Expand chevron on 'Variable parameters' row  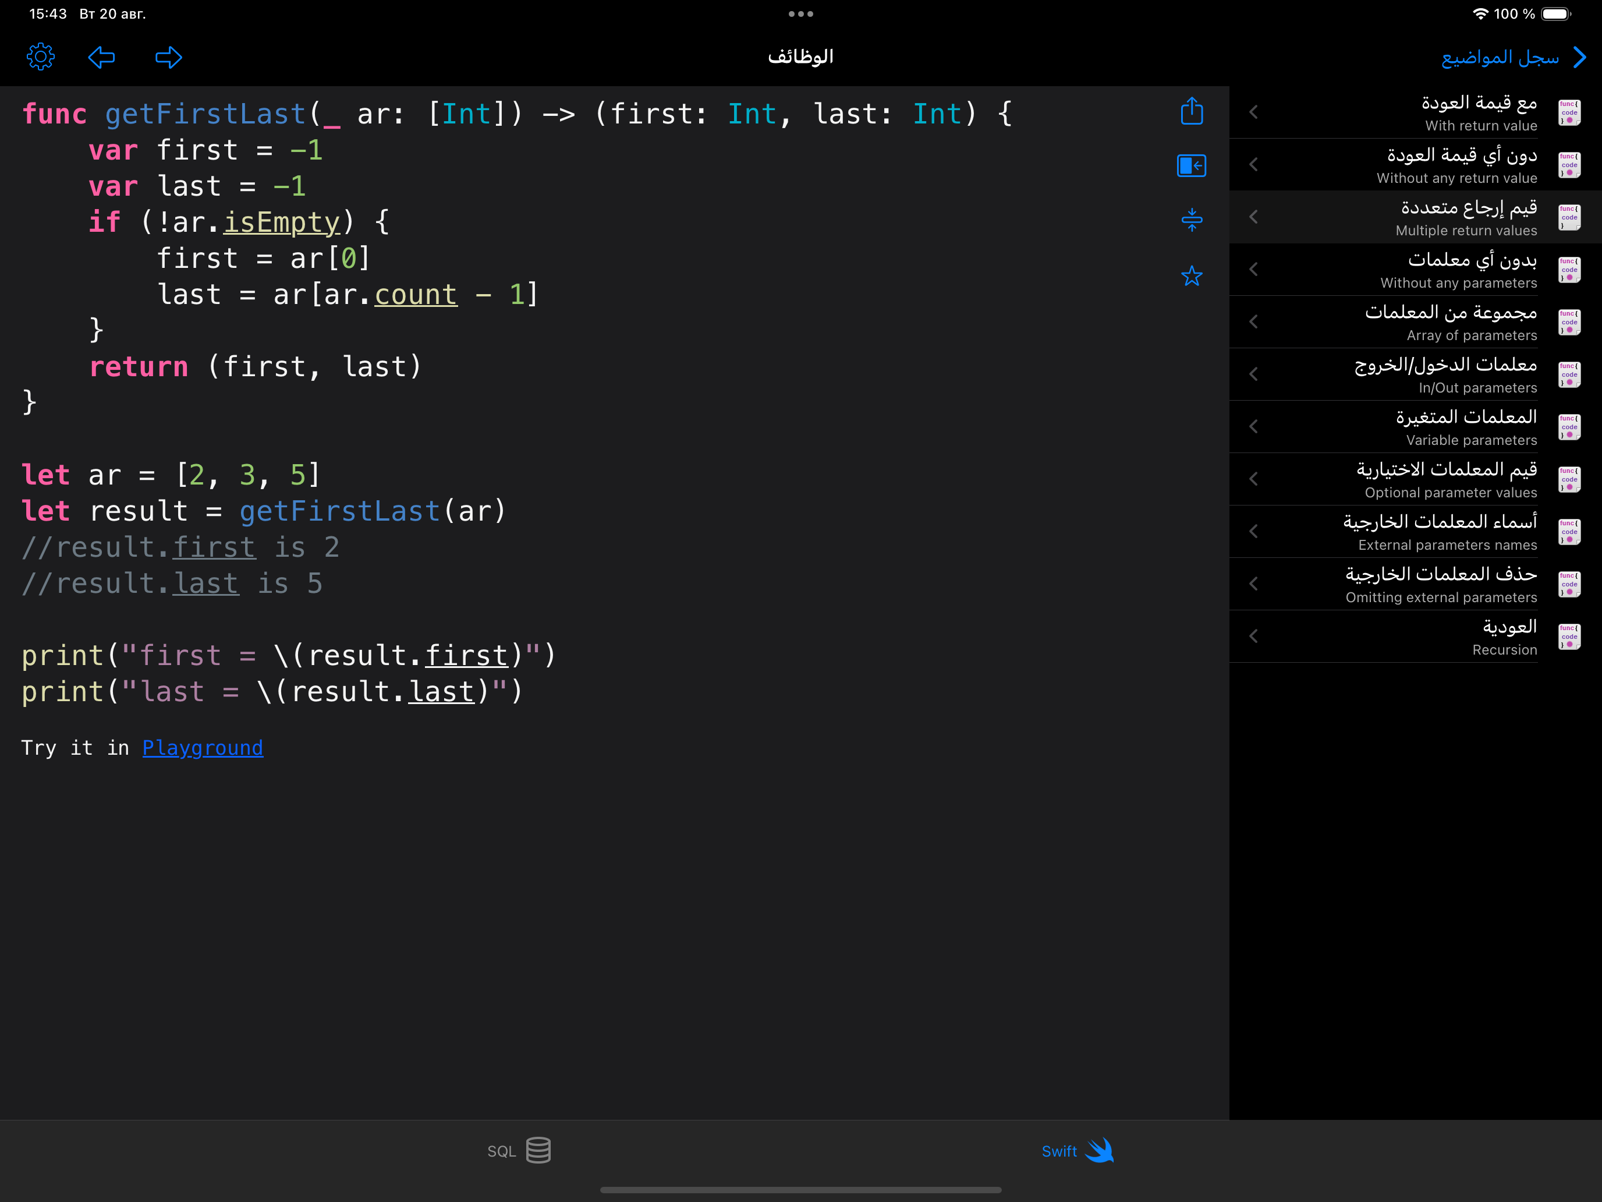(1254, 427)
